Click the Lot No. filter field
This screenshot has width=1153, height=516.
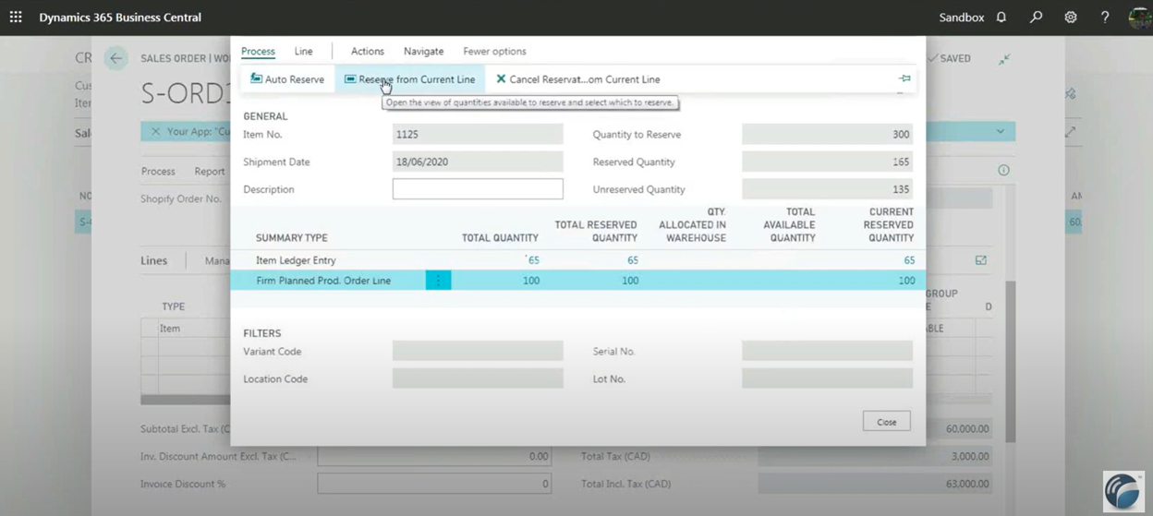point(827,378)
